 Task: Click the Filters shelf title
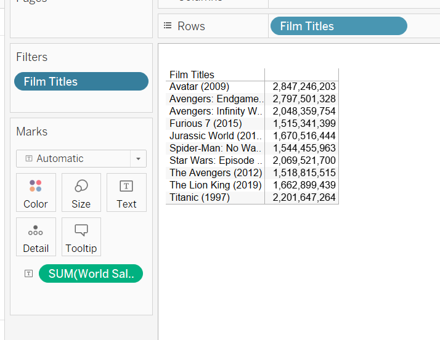coord(31,57)
